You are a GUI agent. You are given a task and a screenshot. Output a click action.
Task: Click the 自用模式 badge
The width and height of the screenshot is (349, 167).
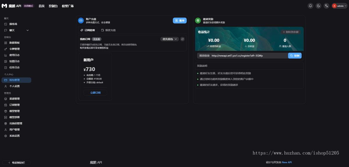click(x=29, y=6)
